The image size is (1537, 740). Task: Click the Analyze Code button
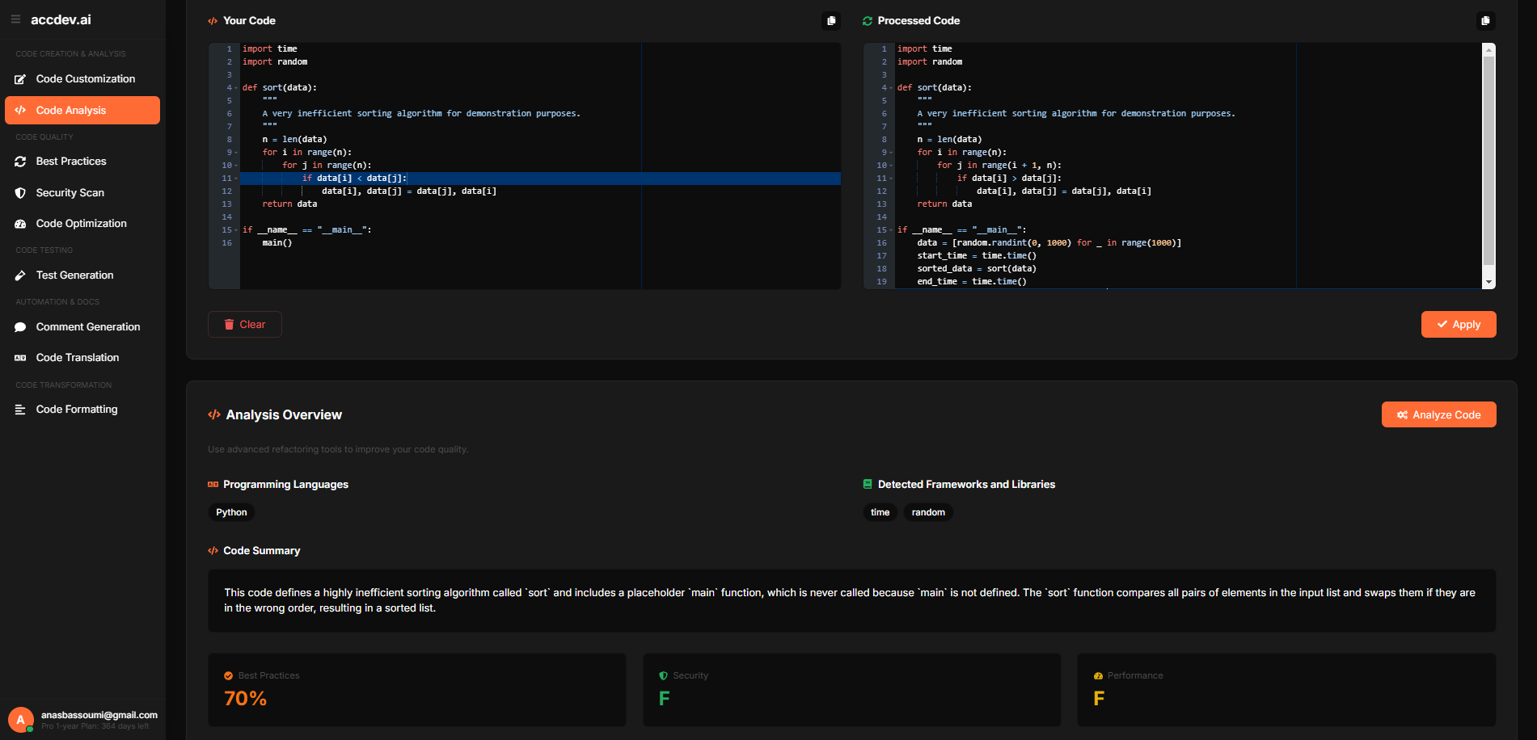point(1438,415)
